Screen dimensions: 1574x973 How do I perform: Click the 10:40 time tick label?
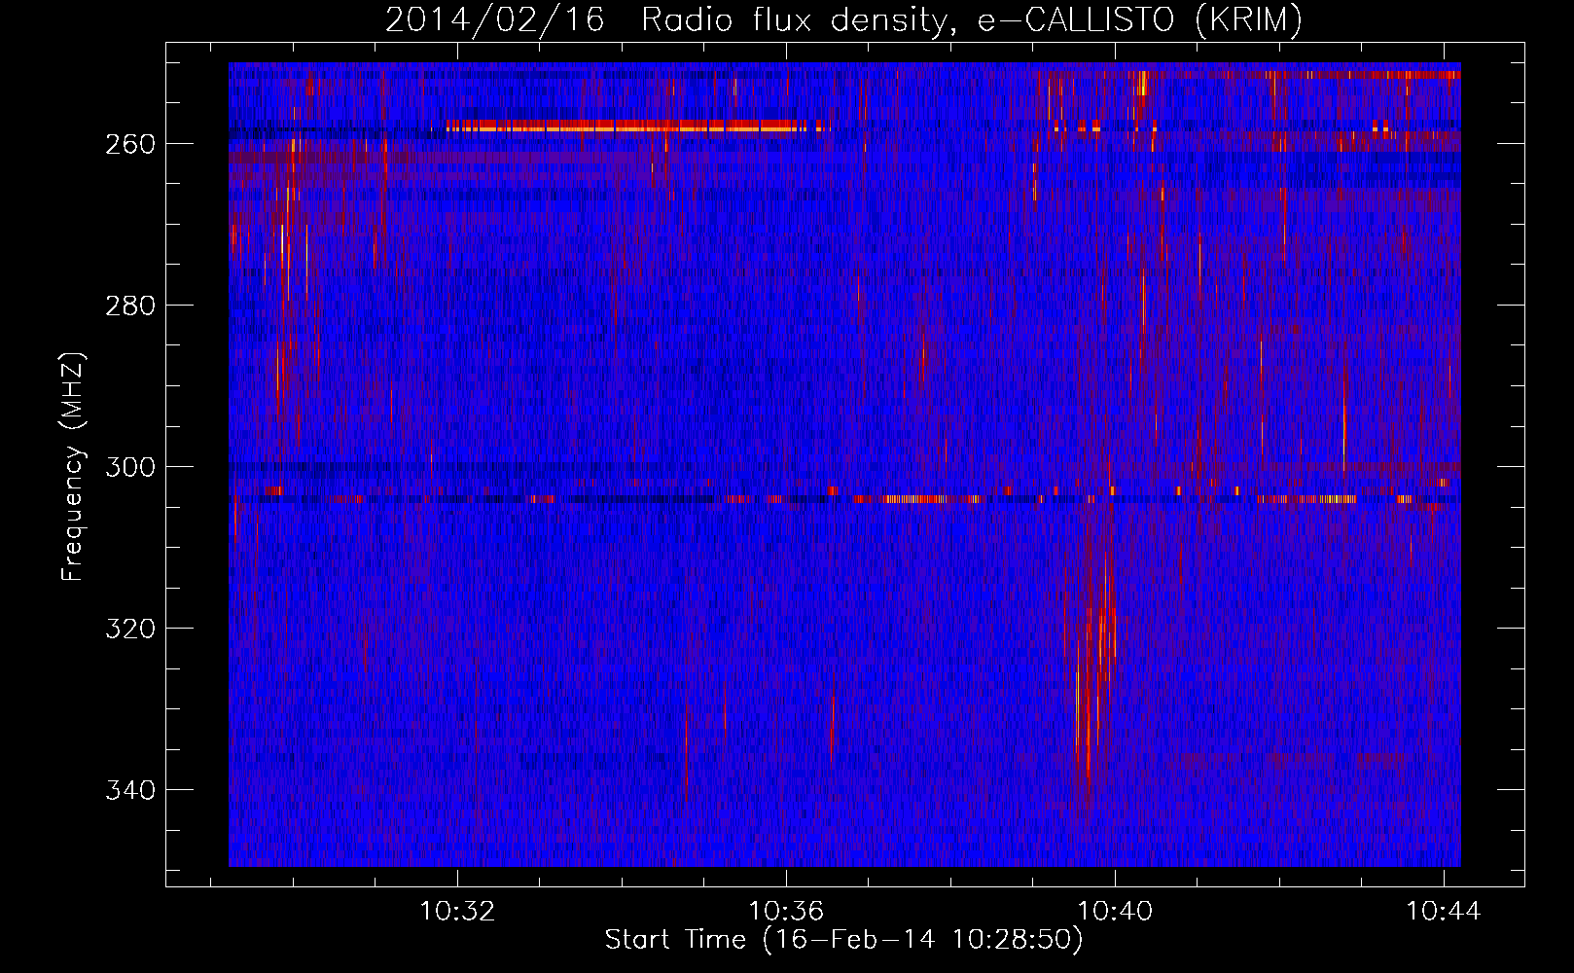click(1116, 911)
